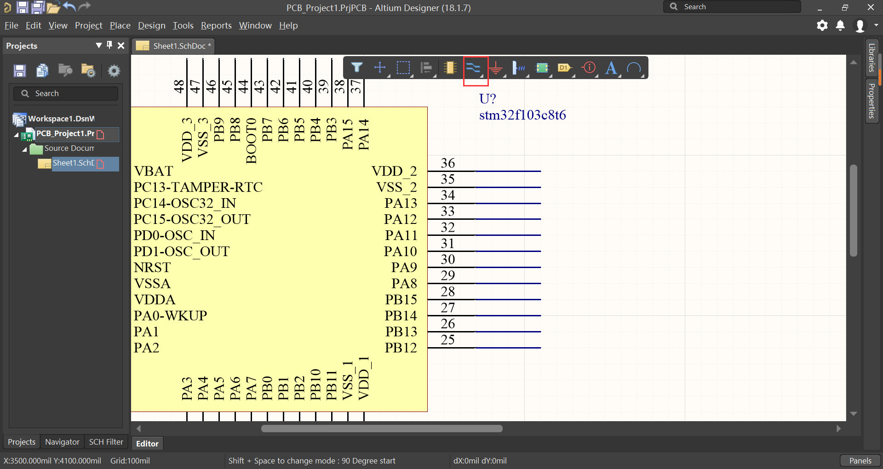Select the Place Sheet Symbol tool

[x=542, y=68]
